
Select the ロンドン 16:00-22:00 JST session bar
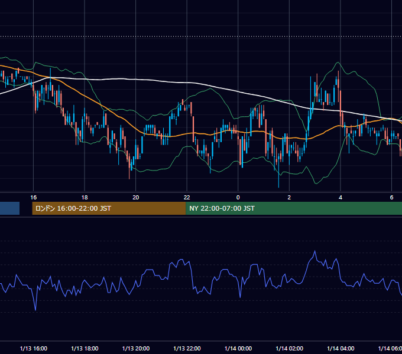pos(109,208)
